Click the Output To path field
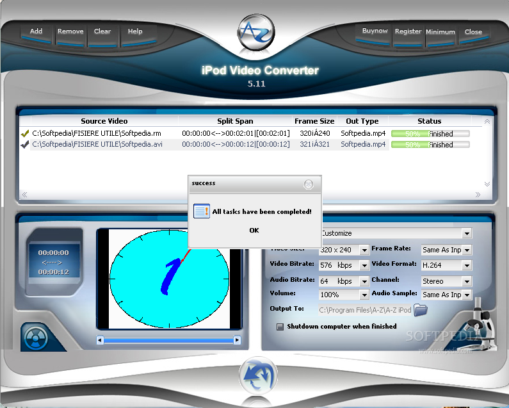Screen dimensions: 509x408 coord(365,310)
